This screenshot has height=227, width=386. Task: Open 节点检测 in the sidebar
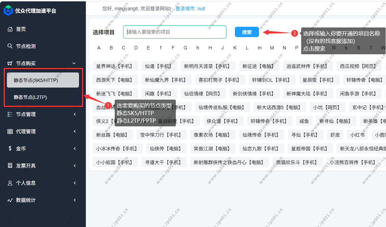tap(26, 46)
